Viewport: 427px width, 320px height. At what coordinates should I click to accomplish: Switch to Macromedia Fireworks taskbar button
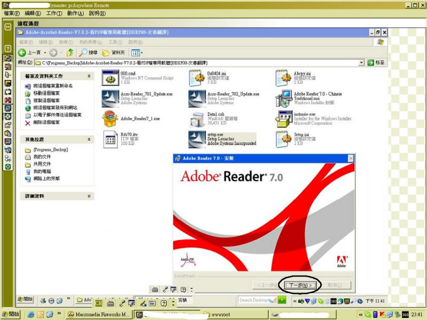(99, 315)
